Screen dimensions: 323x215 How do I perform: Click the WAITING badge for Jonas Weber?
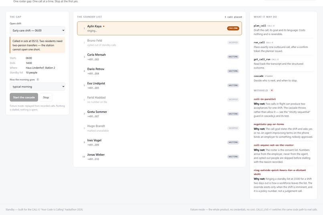(x=233, y=157)
